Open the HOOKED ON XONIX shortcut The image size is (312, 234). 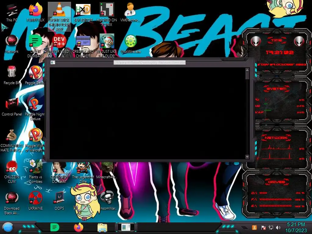(x=107, y=14)
